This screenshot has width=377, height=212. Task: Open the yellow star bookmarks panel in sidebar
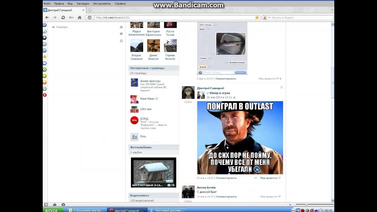tap(45, 57)
